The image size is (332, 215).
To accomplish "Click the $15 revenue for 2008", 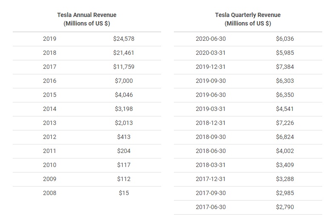I will coord(124,193).
